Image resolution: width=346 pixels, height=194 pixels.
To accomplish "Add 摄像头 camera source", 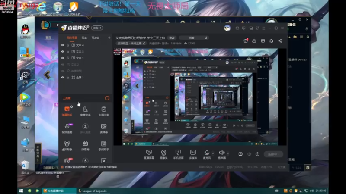I will click(163, 154).
